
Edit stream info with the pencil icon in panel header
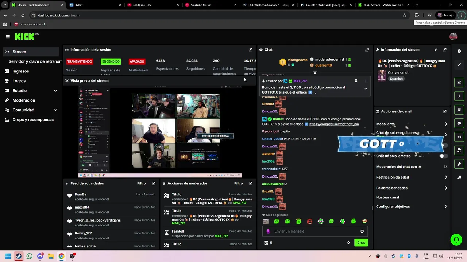tap(436, 50)
